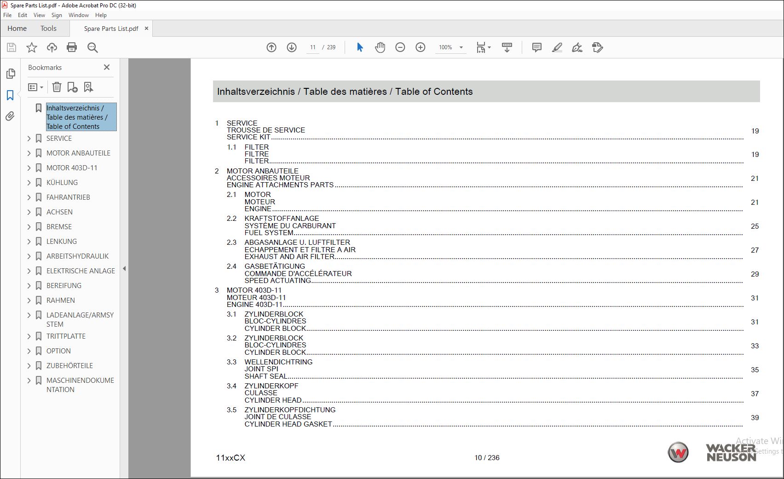Jump to TRITTPLATTE bookmark

pos(66,336)
